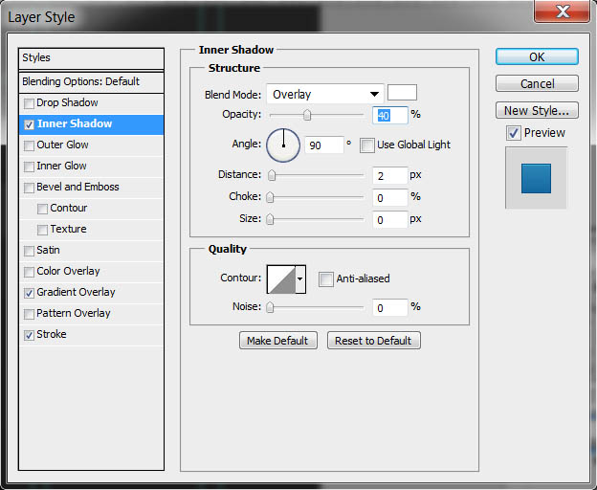Toggle the Preview checkbox off
597x490 pixels.
point(513,133)
